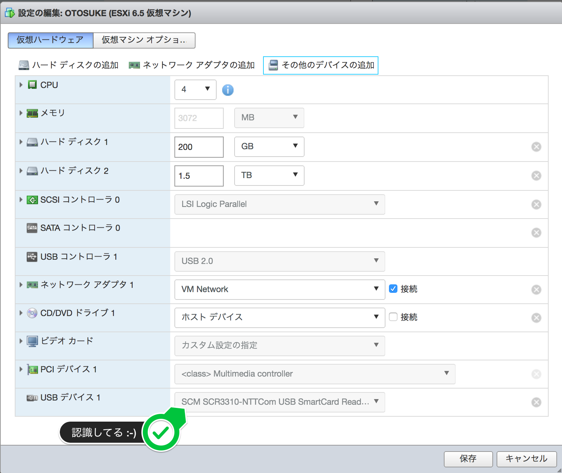The image size is (562, 473).
Task: Click Add network adapter button
Action: (x=192, y=65)
